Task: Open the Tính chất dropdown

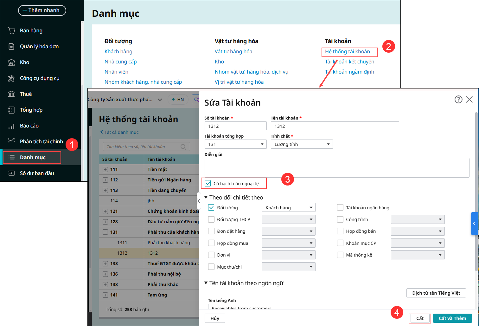Action: [302, 144]
